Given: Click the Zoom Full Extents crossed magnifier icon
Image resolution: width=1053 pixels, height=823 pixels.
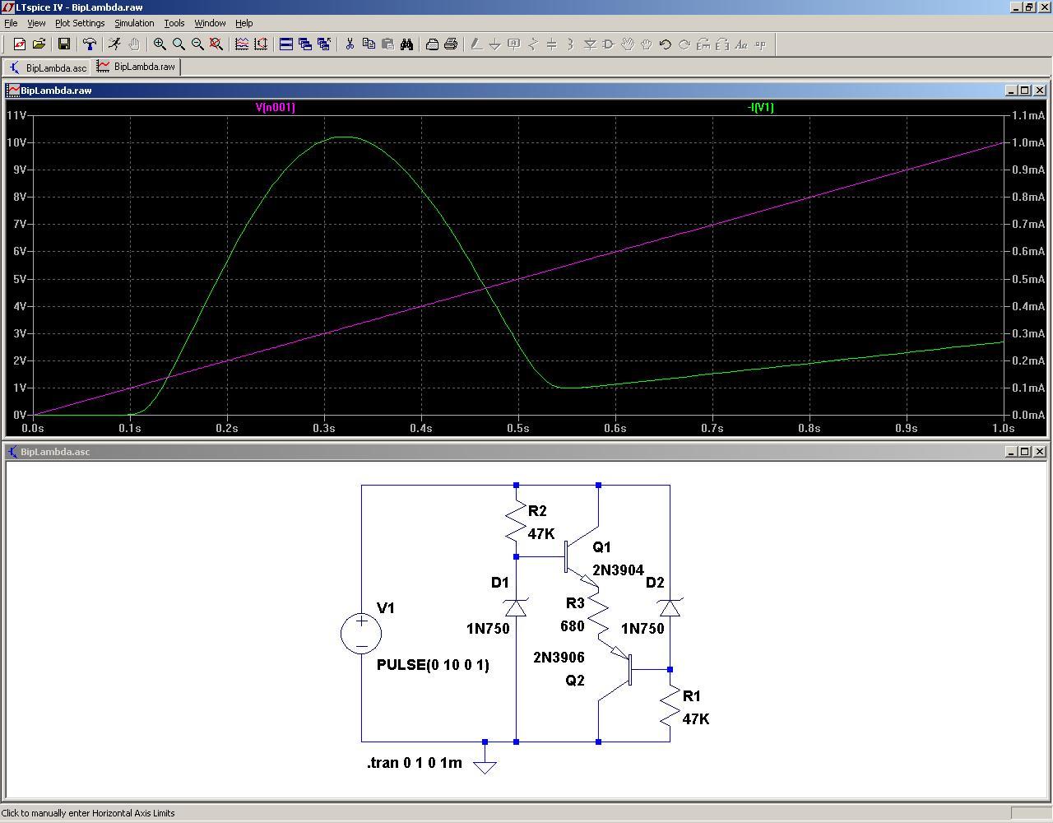Looking at the screenshot, I should [216, 44].
